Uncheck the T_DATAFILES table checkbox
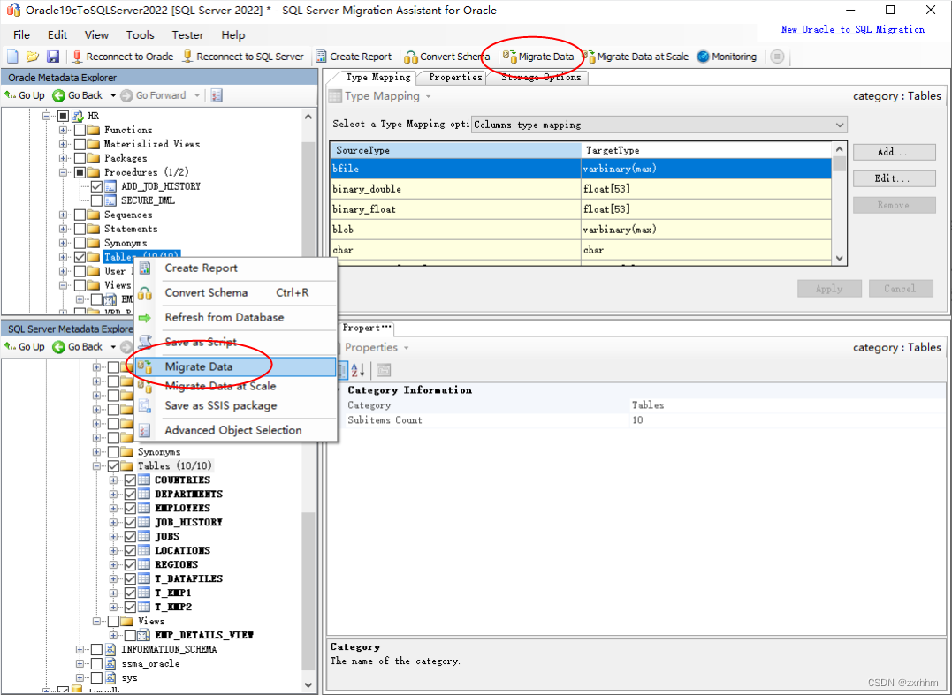The height and width of the screenshot is (695, 952). (x=130, y=578)
